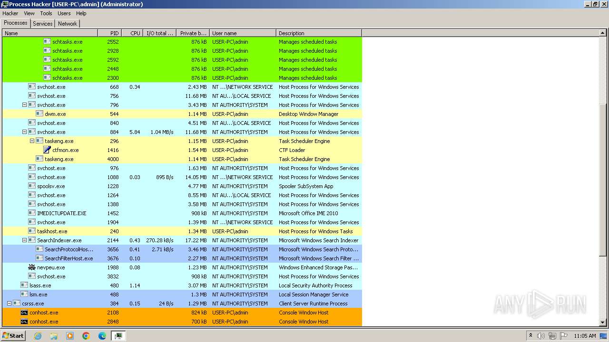This screenshot has width=609, height=342.
Task: Click 'Windows Enhanced Storage Pas...' description
Action: tap(318, 267)
